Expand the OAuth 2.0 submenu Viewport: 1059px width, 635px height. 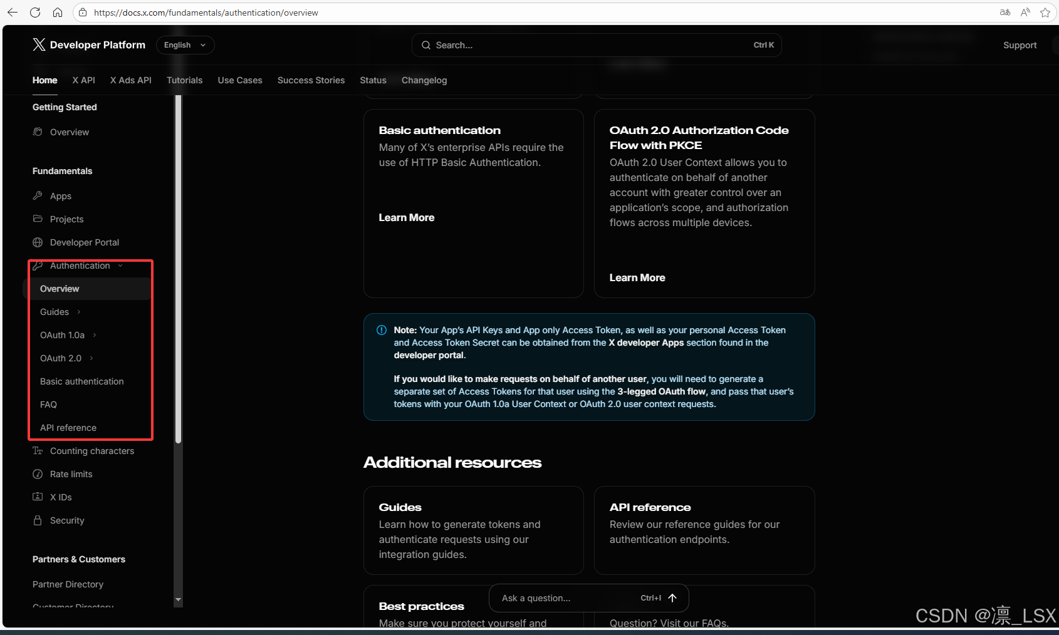pyautogui.click(x=91, y=358)
